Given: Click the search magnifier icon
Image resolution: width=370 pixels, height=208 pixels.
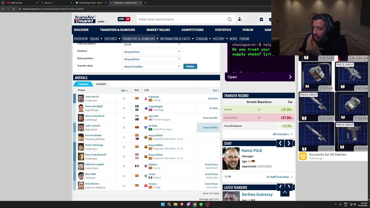Looking at the screenshot, I should click(x=230, y=19).
